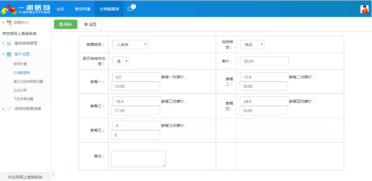Collapse the sidebar with the arrow handle
This screenshot has height=181, width=372.
53,175
